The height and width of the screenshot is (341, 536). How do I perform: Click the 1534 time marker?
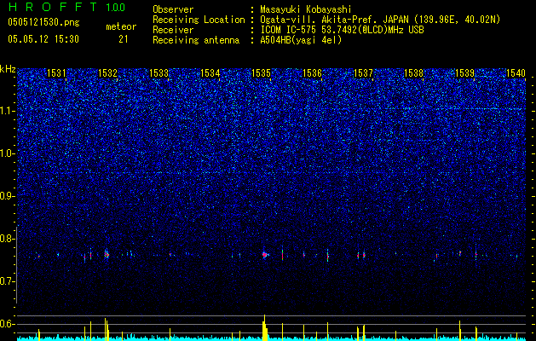tap(210, 72)
